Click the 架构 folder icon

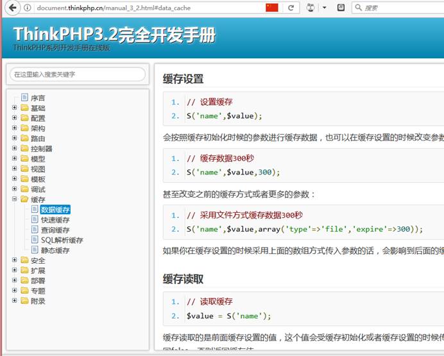click(24, 128)
